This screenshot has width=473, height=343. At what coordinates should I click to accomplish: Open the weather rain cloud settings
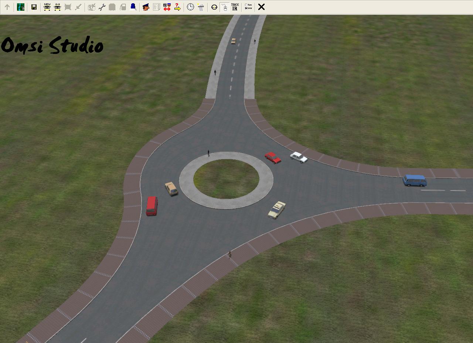(201, 7)
